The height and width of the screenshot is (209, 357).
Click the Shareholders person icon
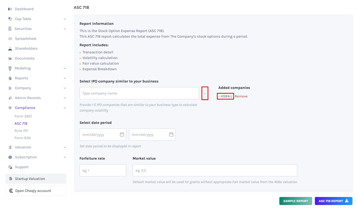pos(10,48)
